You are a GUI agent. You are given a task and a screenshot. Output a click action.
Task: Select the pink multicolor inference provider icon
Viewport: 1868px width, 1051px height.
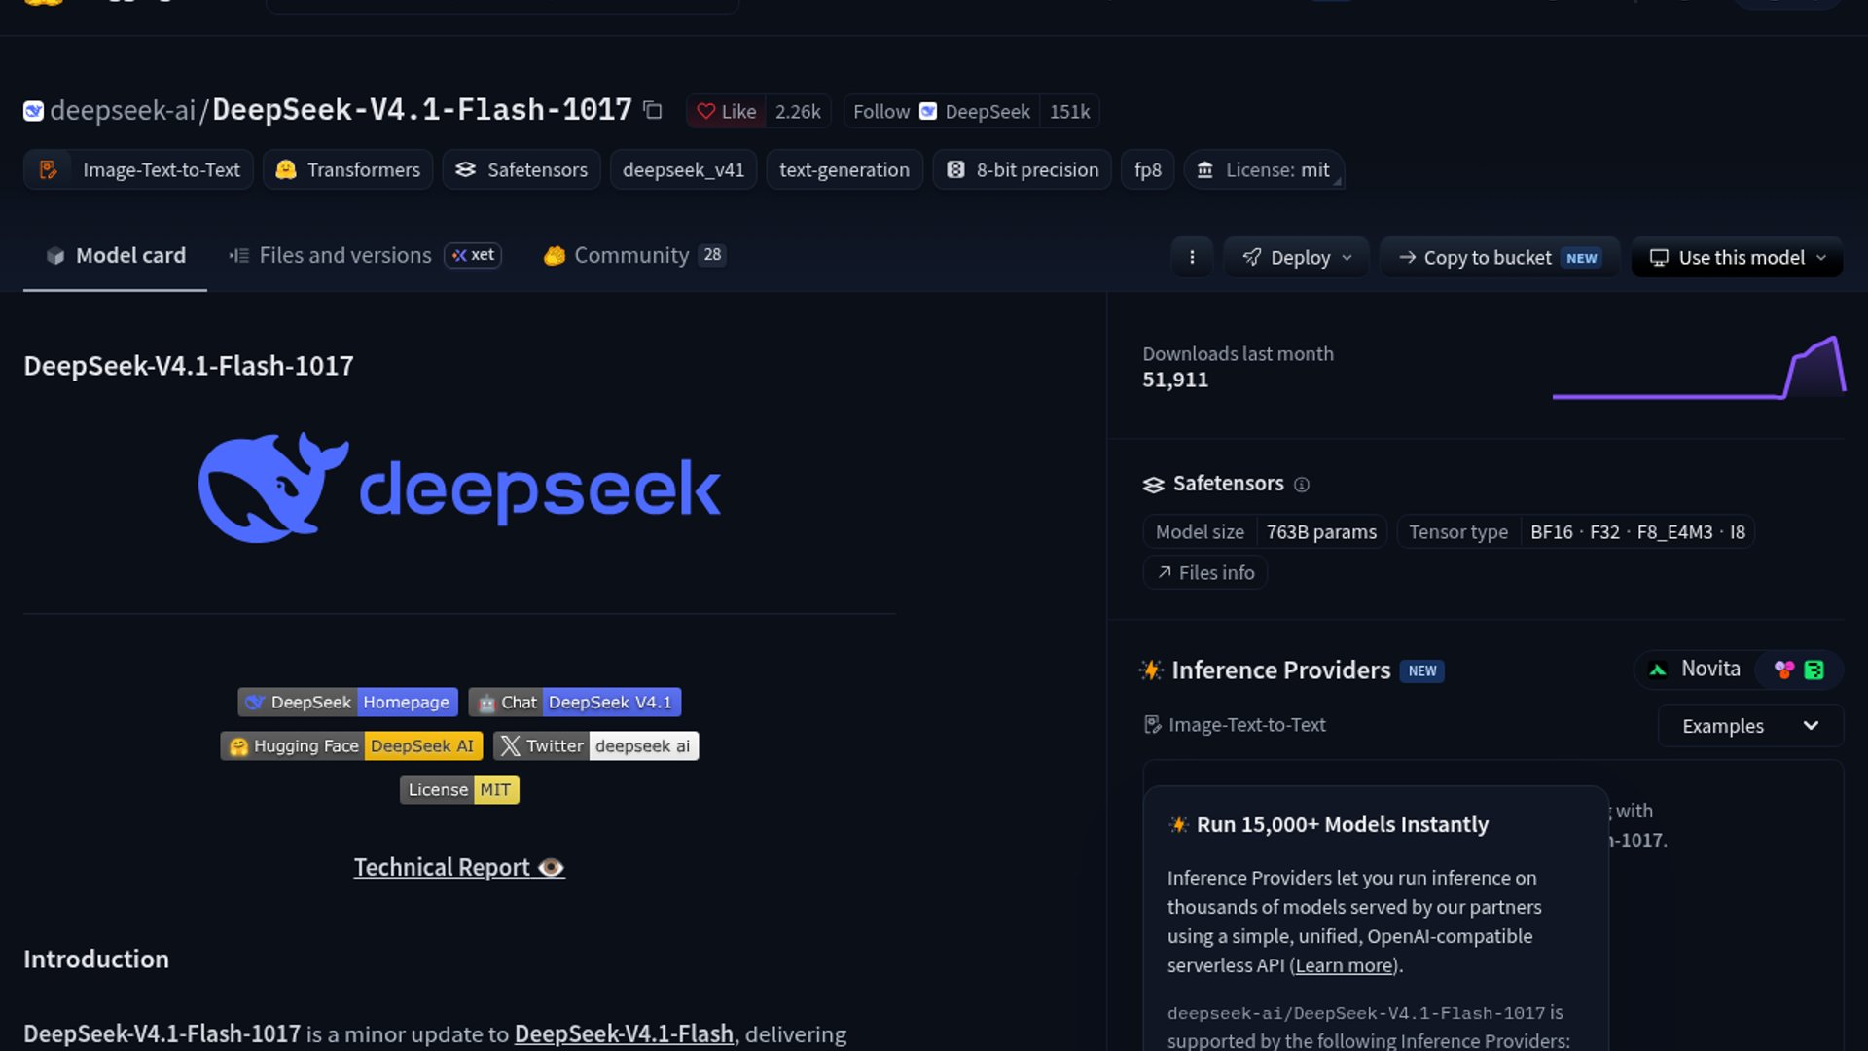pyautogui.click(x=1784, y=670)
